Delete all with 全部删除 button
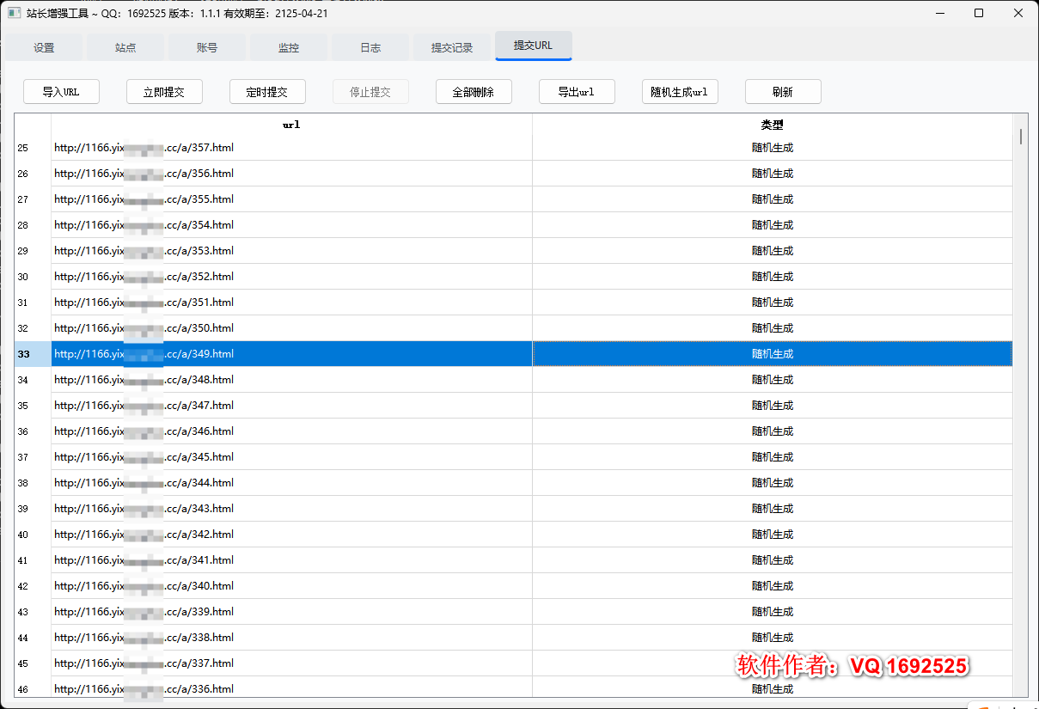1039x709 pixels. point(474,92)
